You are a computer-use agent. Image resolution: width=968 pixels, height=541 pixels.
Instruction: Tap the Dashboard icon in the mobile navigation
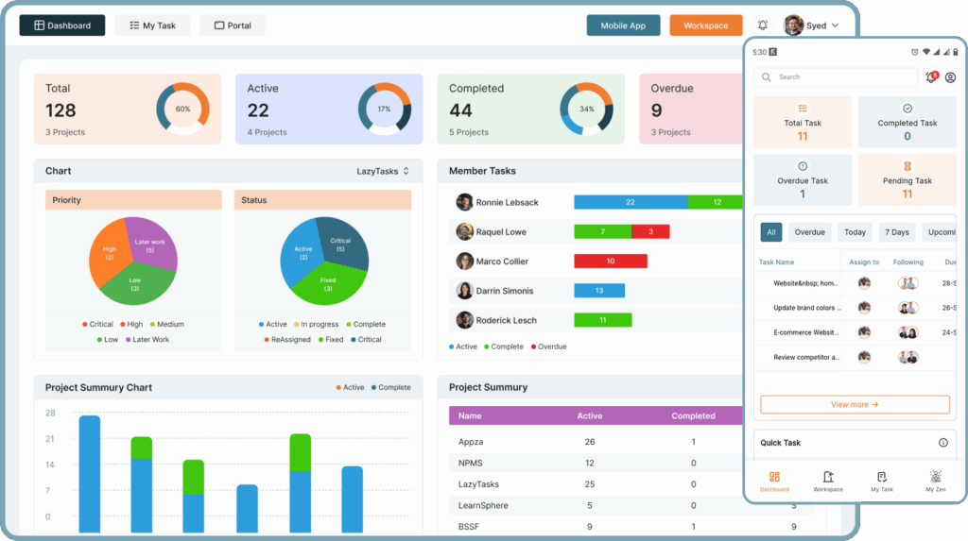pyautogui.click(x=774, y=482)
